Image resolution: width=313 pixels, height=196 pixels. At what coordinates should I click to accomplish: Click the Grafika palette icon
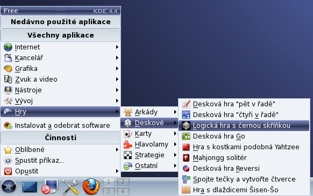tap(8, 69)
